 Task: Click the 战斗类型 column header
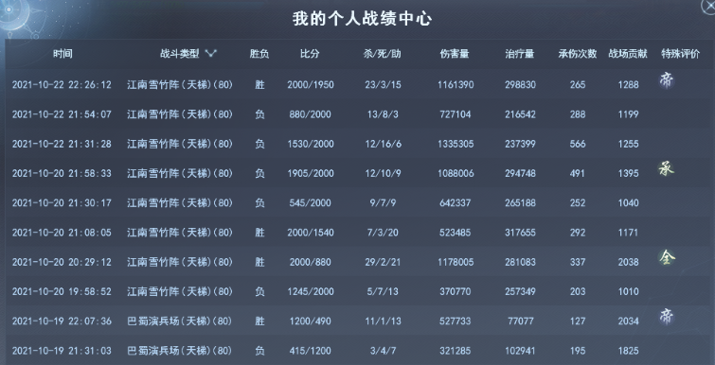[x=180, y=54]
